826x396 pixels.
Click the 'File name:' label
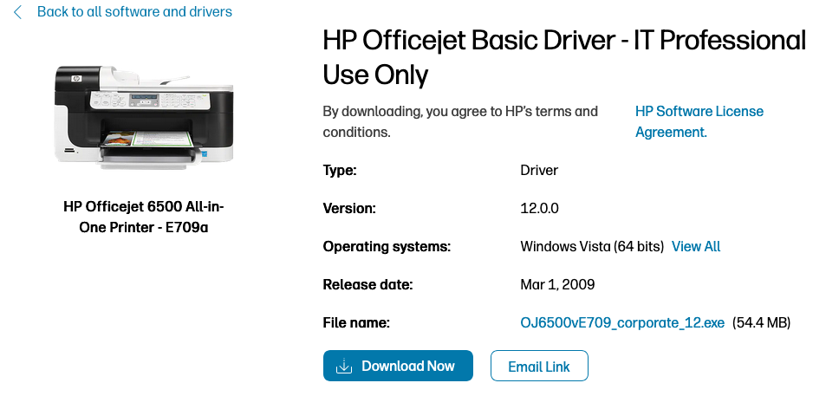[x=356, y=323]
